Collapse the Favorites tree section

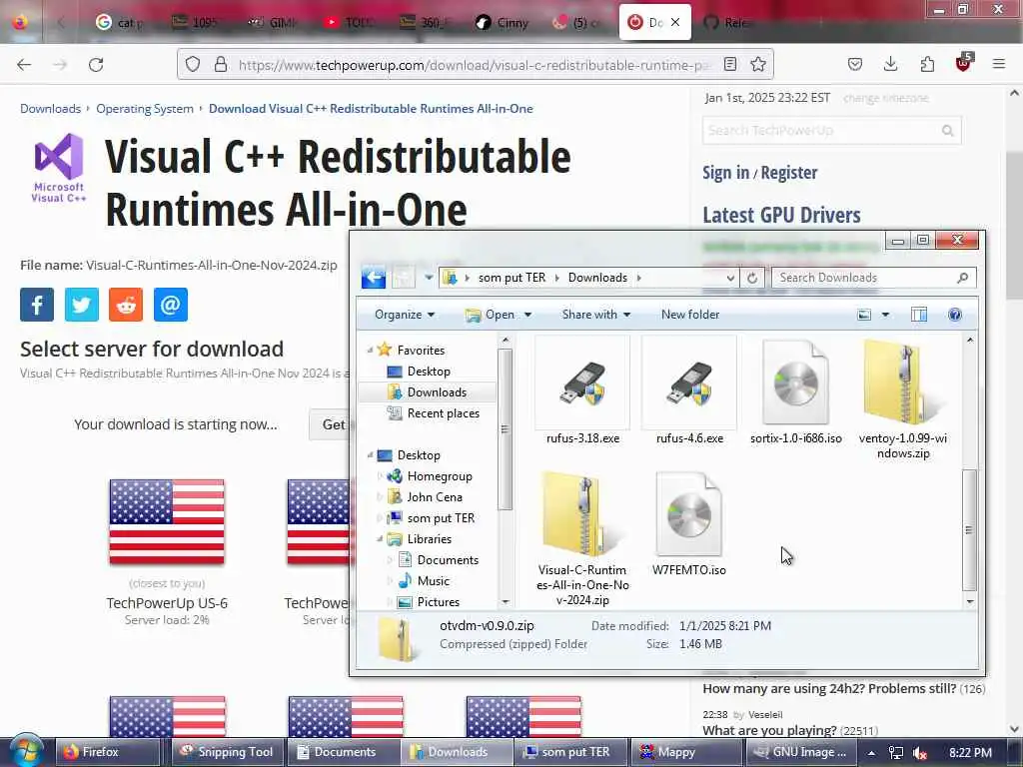click(370, 351)
